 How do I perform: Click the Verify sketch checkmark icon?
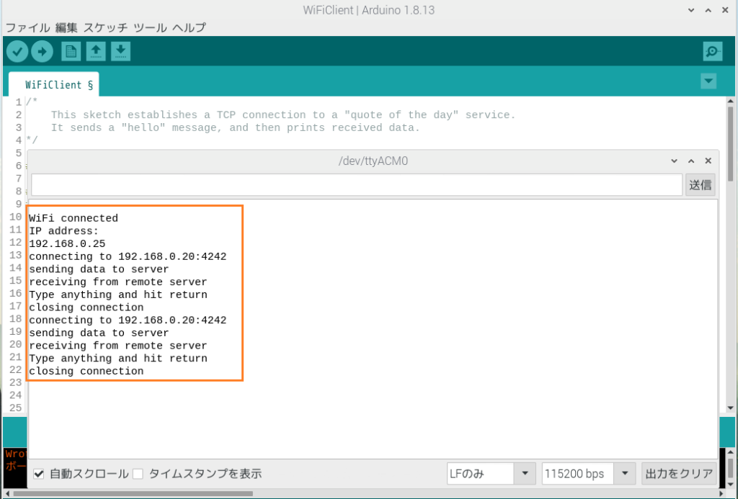[17, 51]
